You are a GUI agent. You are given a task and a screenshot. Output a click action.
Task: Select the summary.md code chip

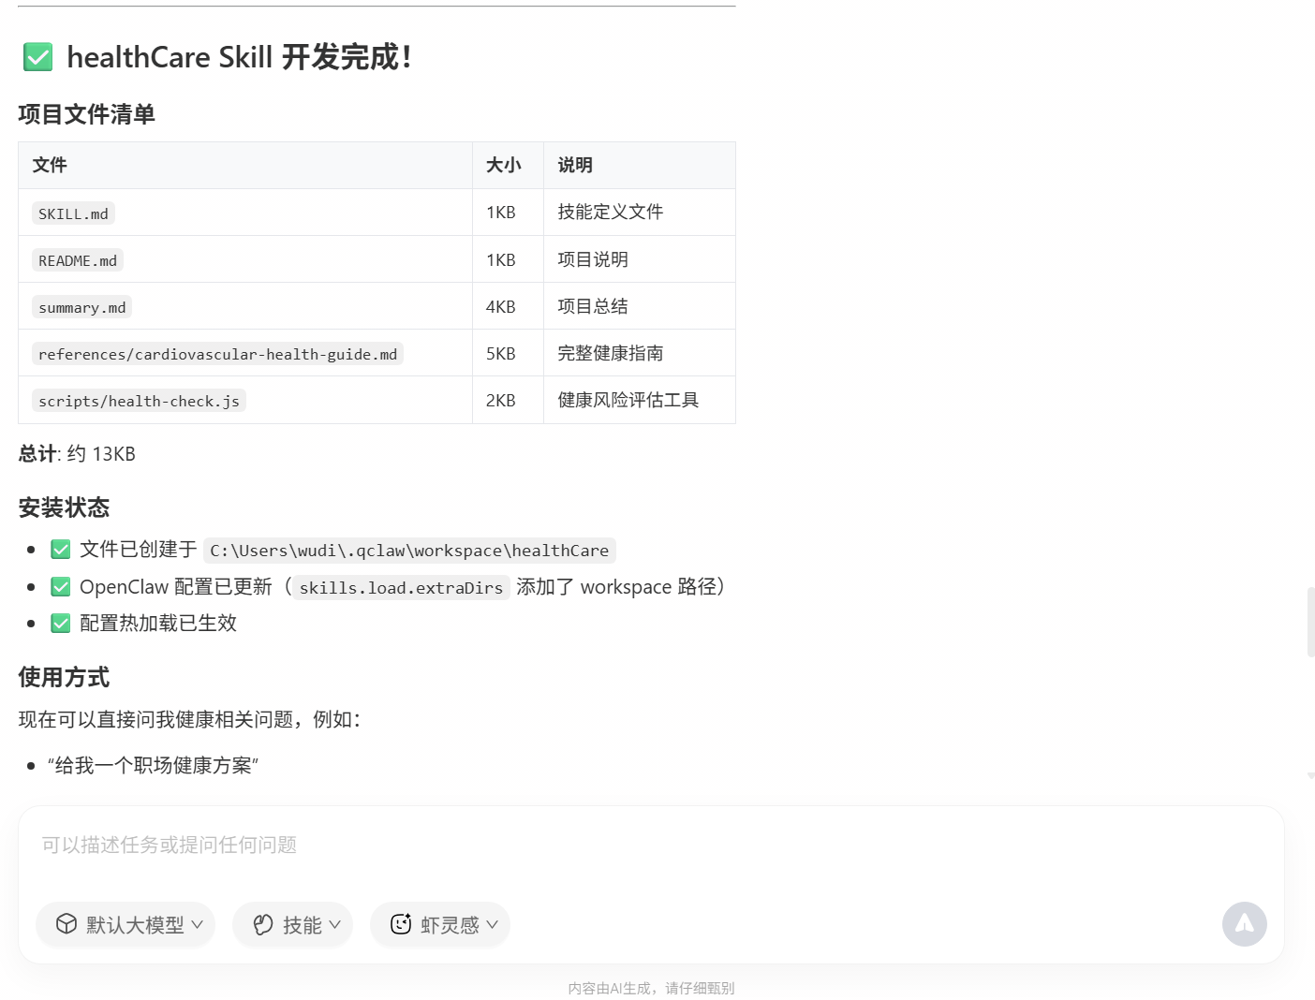coord(81,306)
